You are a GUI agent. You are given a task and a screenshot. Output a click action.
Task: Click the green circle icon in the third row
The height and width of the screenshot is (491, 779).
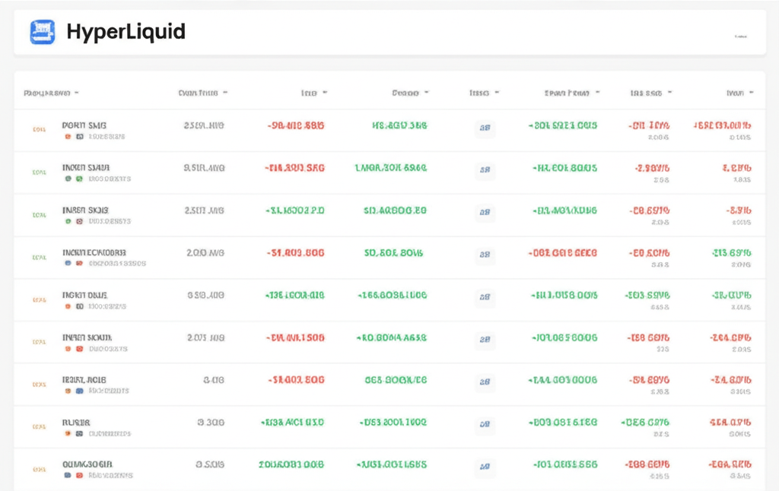click(68, 221)
